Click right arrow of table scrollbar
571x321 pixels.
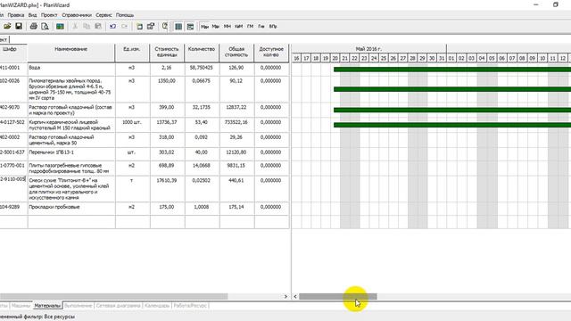(285, 297)
